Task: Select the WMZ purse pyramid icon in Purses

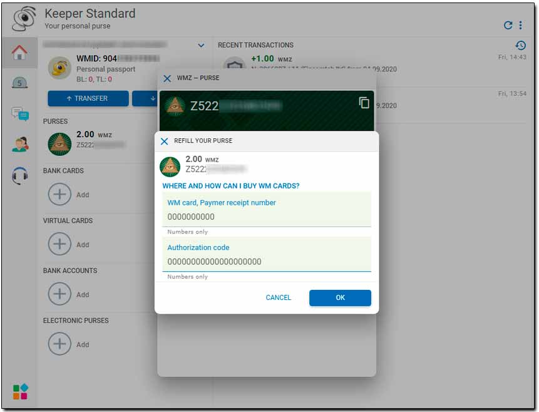Action: (x=59, y=144)
